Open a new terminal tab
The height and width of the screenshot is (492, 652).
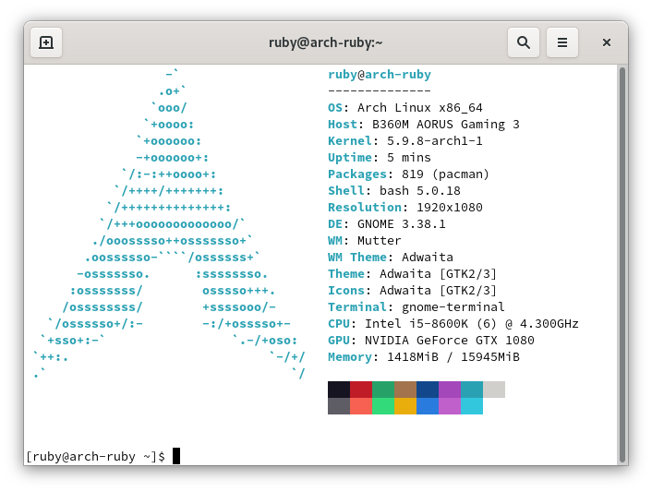tap(46, 42)
